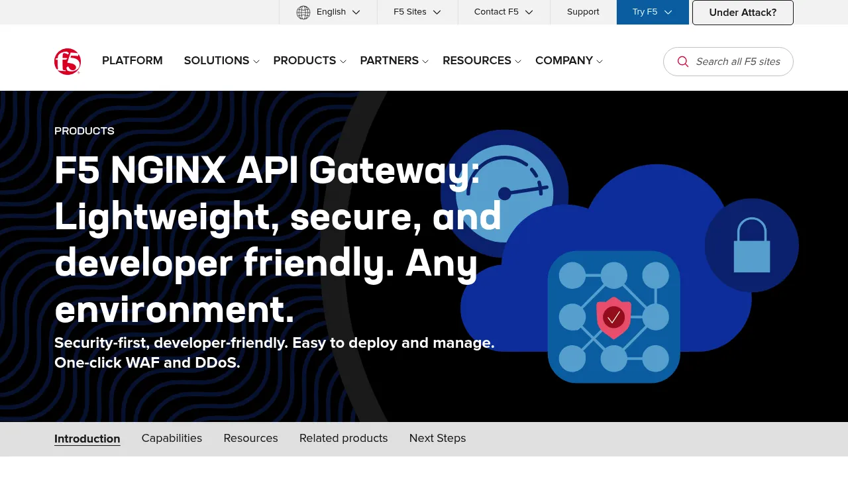Click the Support link

[x=583, y=12]
